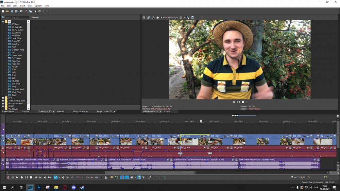Image resolution: width=340 pixels, height=191 pixels.
Task: Open the Best (Quarter) preview quality dropdown
Action: click(170, 17)
